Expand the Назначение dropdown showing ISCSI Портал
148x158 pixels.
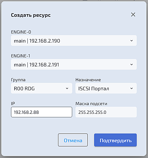(x=106, y=88)
